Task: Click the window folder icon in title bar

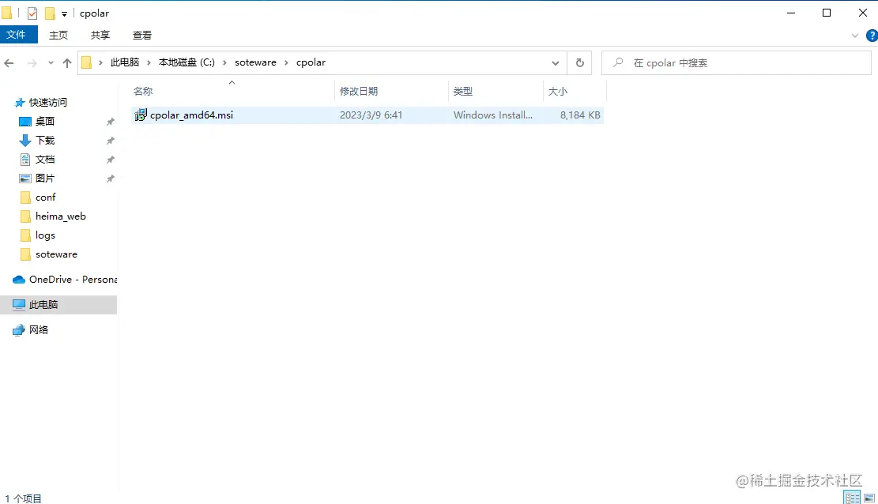Action: click(7, 13)
